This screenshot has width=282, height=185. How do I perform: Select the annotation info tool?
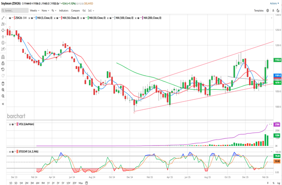pyautogui.click(x=3, y=43)
